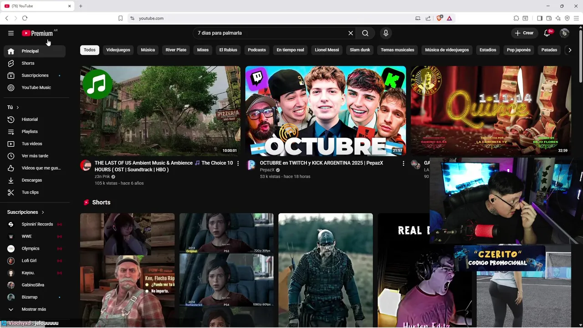Screen dimensions: 583x328
Task: Filter by Videojuegos chip
Action: coord(118,50)
